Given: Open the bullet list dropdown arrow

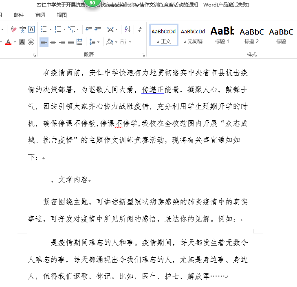Looking at the screenshot, I should 50,29.
